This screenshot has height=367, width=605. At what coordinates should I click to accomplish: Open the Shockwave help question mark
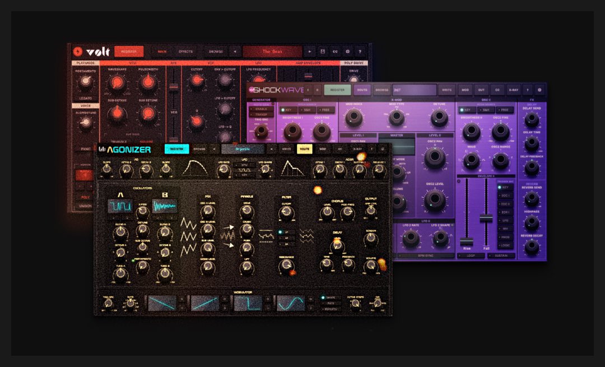528,90
